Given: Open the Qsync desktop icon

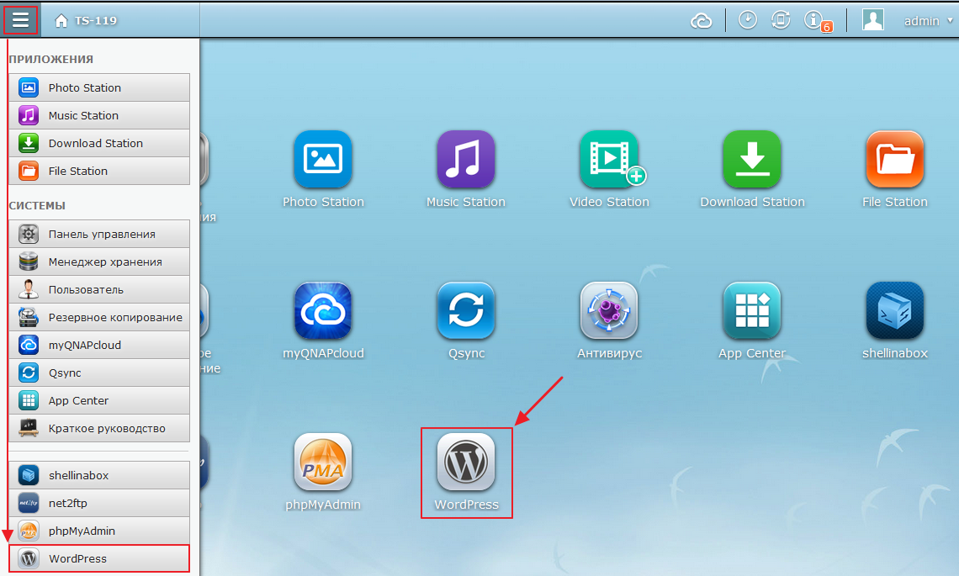Looking at the screenshot, I should point(466,310).
